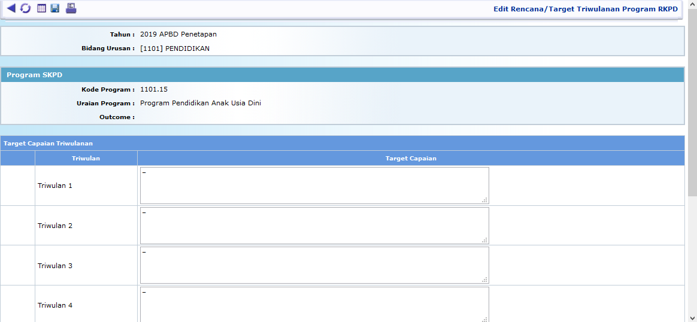Click resize handle of Triwulan 2 text area
The width and height of the screenshot is (697, 322).
click(x=485, y=241)
